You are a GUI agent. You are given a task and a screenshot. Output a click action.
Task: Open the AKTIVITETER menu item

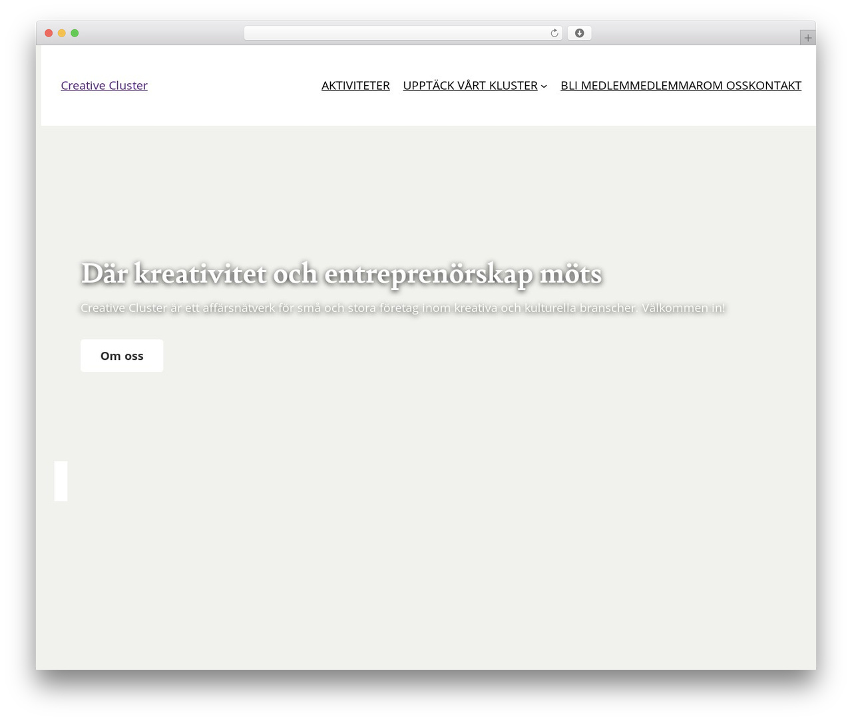pyautogui.click(x=355, y=85)
